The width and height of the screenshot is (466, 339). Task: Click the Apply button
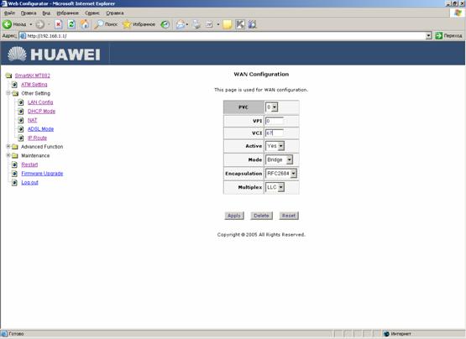(x=234, y=216)
